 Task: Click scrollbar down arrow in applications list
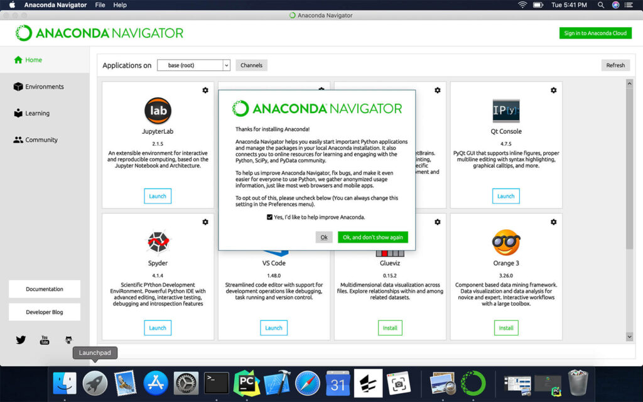tap(629, 337)
